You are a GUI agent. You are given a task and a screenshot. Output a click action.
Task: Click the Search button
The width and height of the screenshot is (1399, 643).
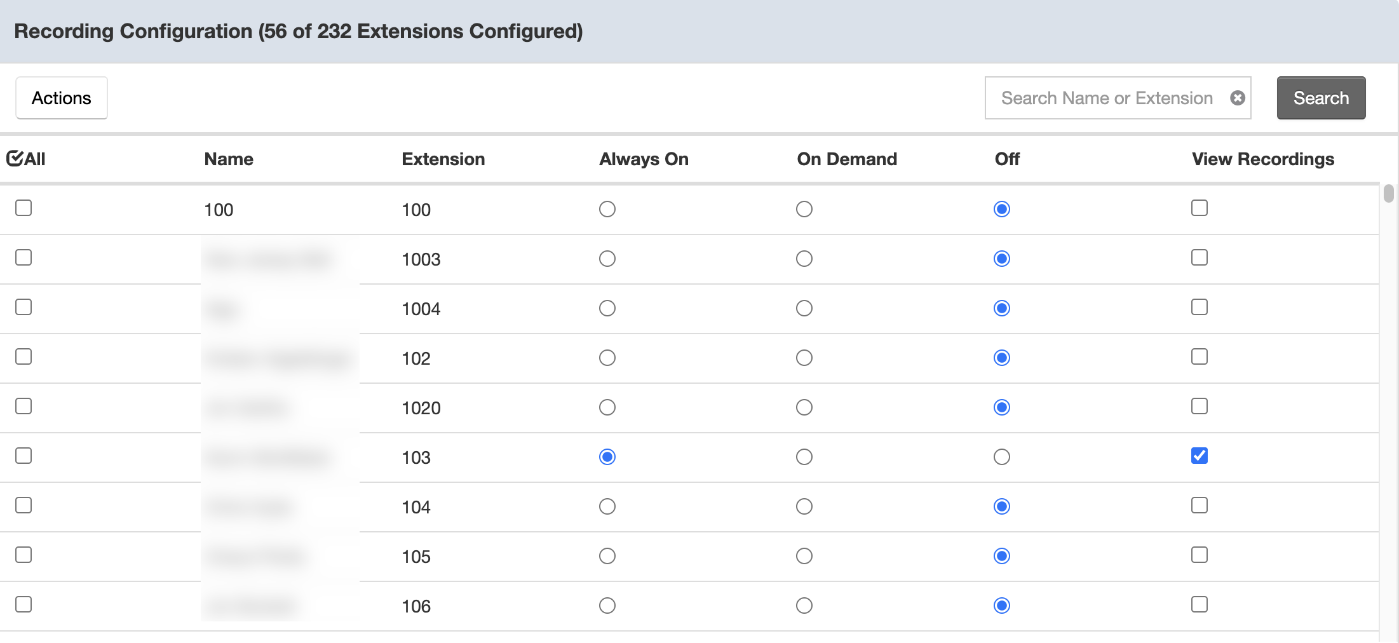point(1321,98)
